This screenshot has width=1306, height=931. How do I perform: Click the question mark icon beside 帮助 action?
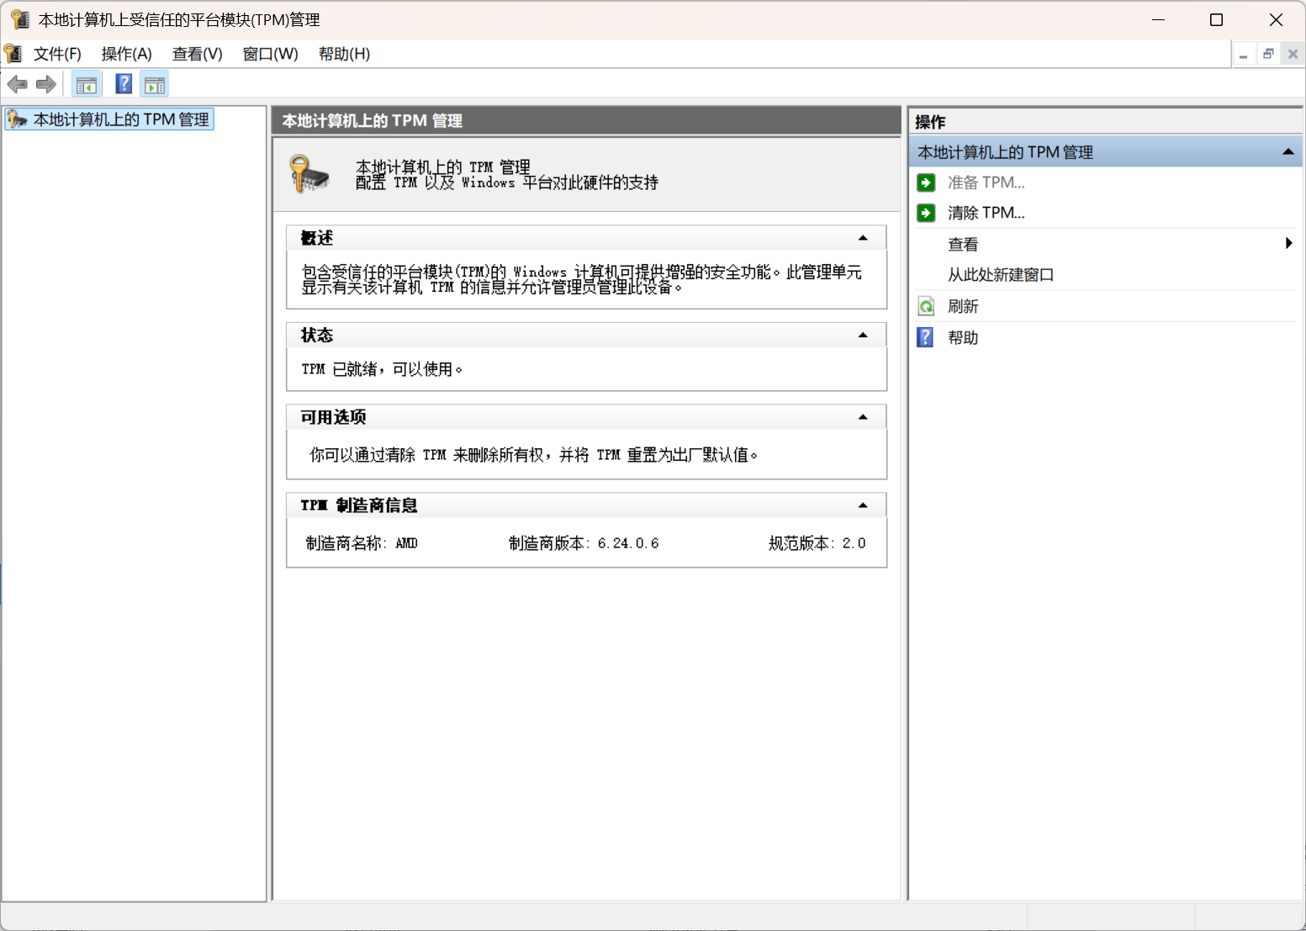pyautogui.click(x=925, y=337)
